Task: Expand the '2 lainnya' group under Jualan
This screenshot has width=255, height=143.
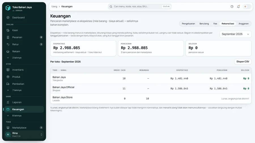Action: [24, 58]
